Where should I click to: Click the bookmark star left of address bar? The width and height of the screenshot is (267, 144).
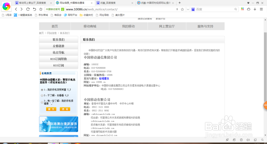[x=41, y=9]
